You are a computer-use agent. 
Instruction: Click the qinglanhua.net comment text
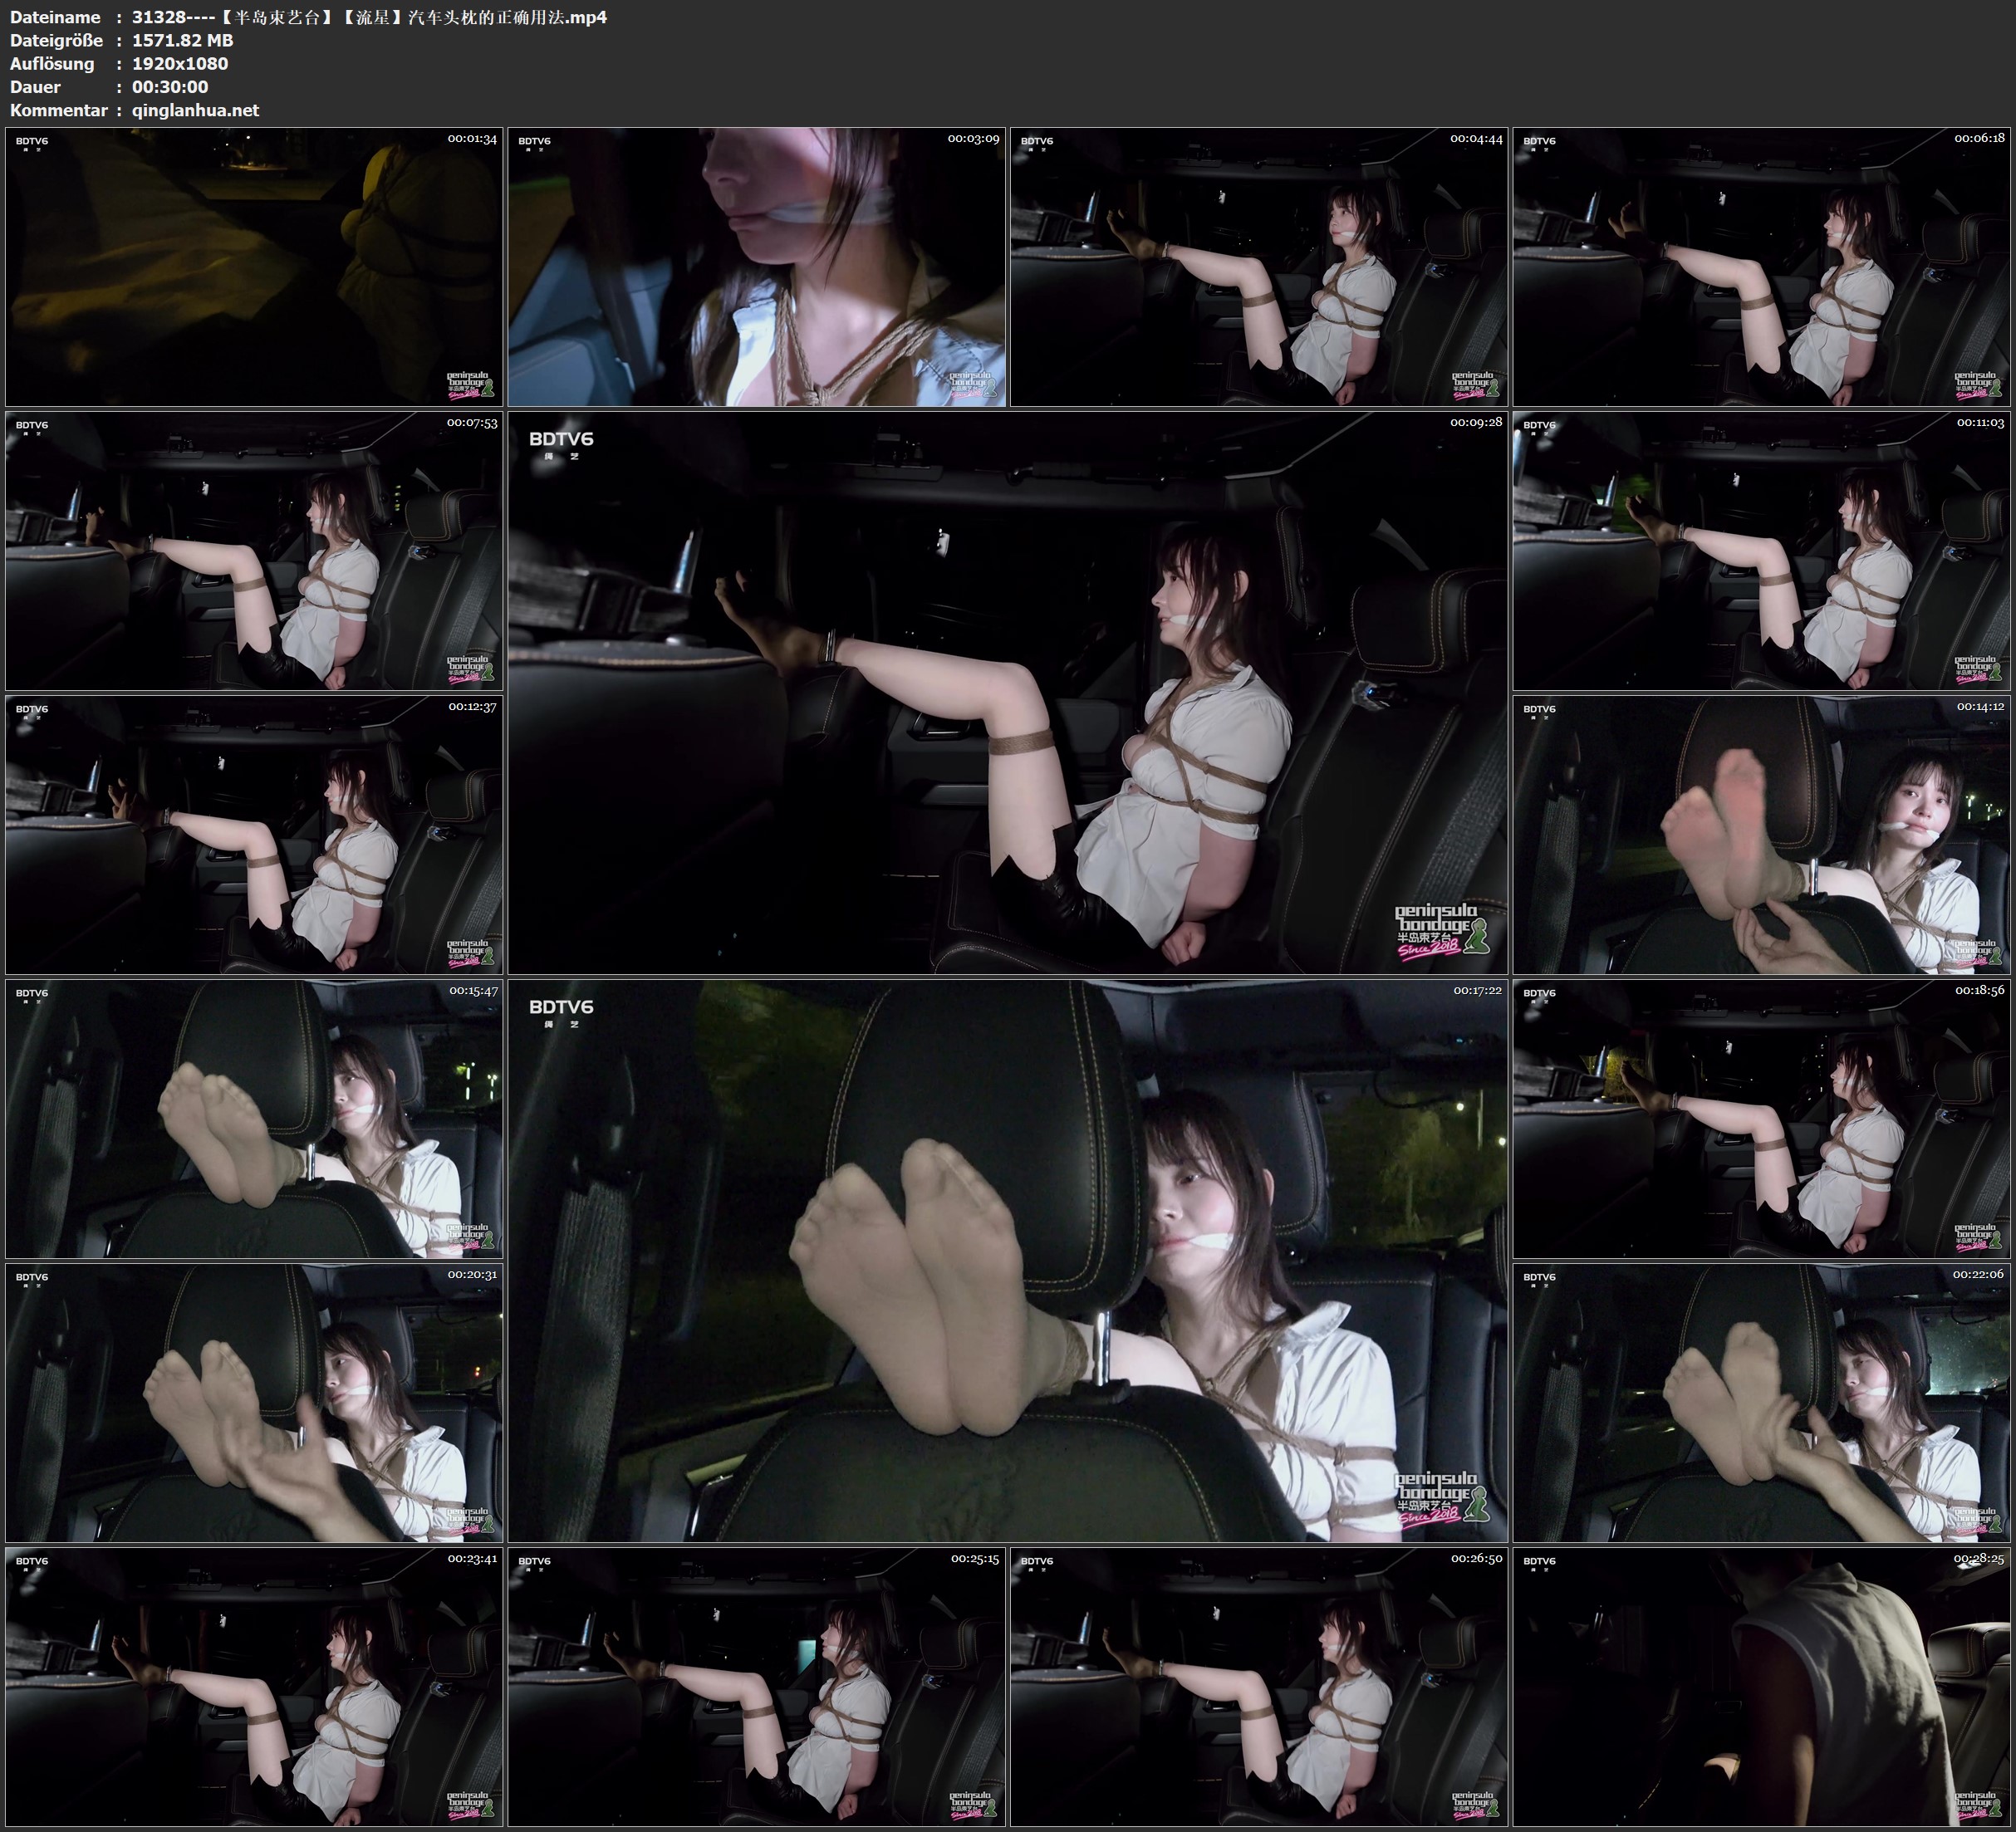195,111
